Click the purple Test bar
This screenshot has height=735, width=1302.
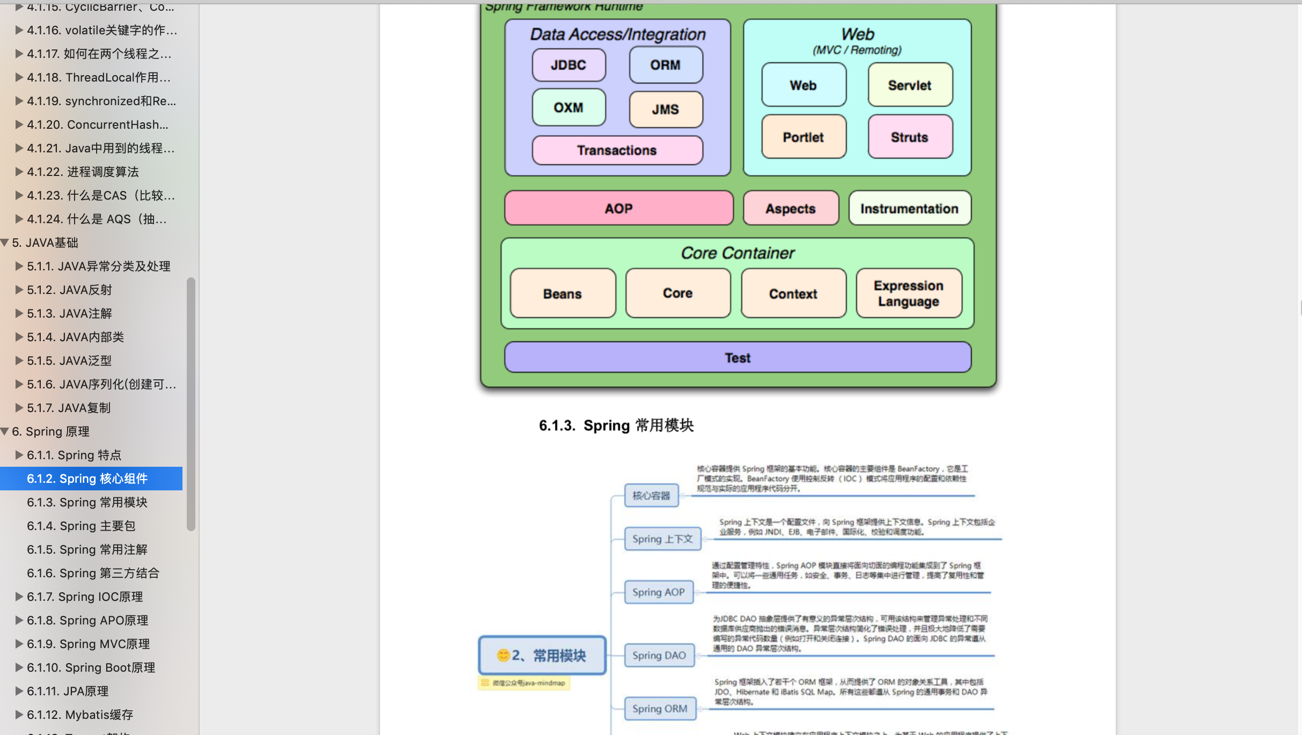[x=738, y=357]
